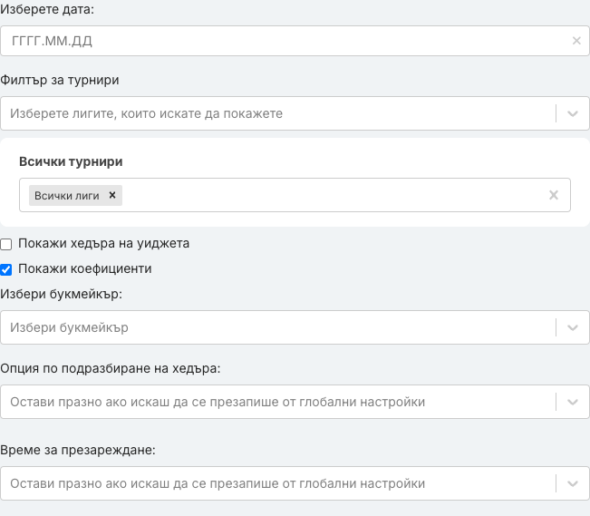The width and height of the screenshot is (590, 516).
Task: Click chevron of refresh time select
Action: tap(573, 483)
